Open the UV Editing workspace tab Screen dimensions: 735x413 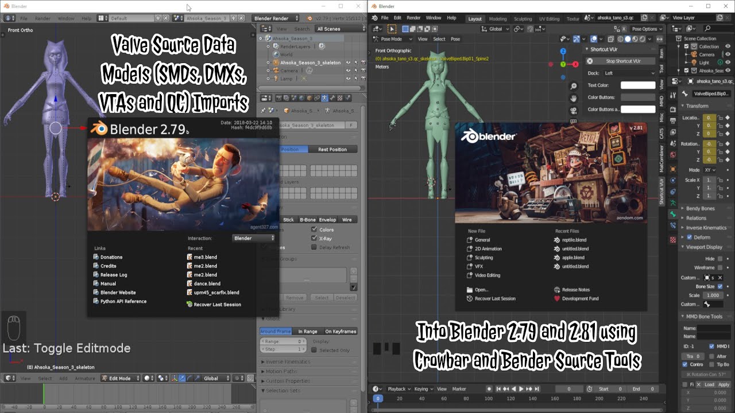(549, 18)
